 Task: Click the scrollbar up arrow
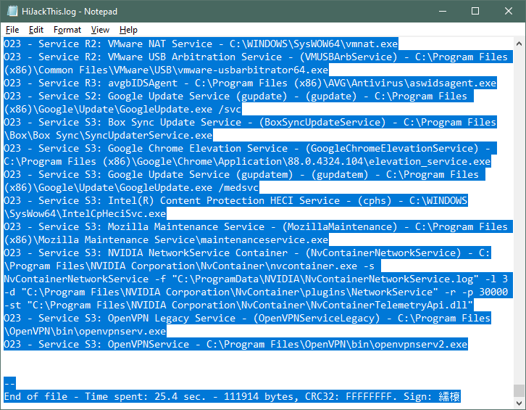(519, 44)
